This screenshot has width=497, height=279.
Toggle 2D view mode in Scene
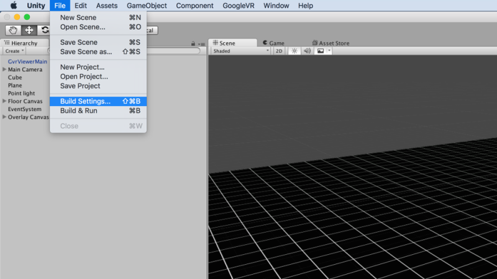tap(280, 51)
